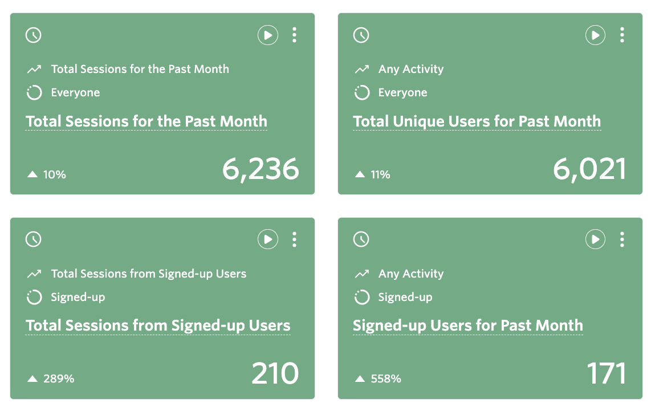Open the three-dot menu on Signed-up Users card
This screenshot has height=407, width=651.
tap(621, 239)
